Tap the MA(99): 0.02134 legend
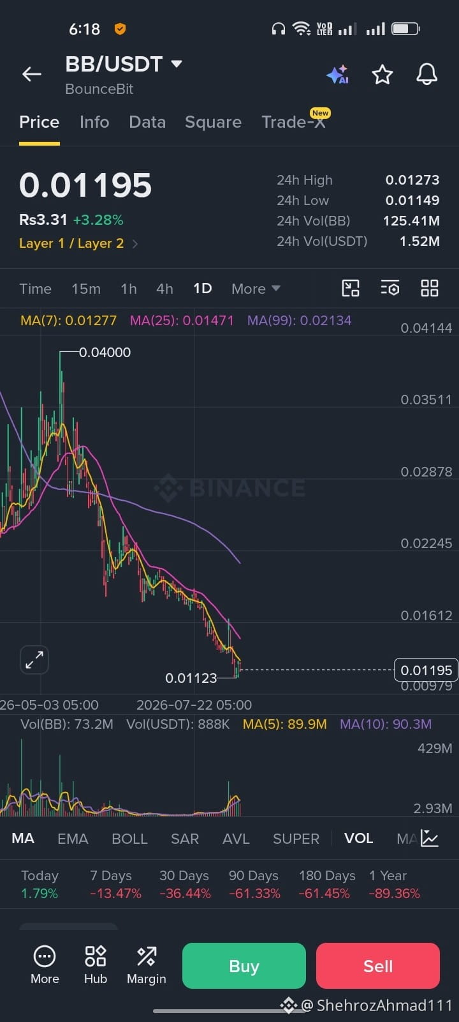This screenshot has width=459, height=1022. (x=300, y=321)
